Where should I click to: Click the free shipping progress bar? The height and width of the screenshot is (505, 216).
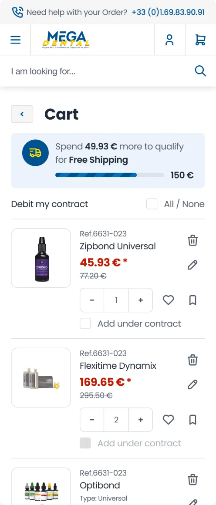pyautogui.click(x=110, y=175)
